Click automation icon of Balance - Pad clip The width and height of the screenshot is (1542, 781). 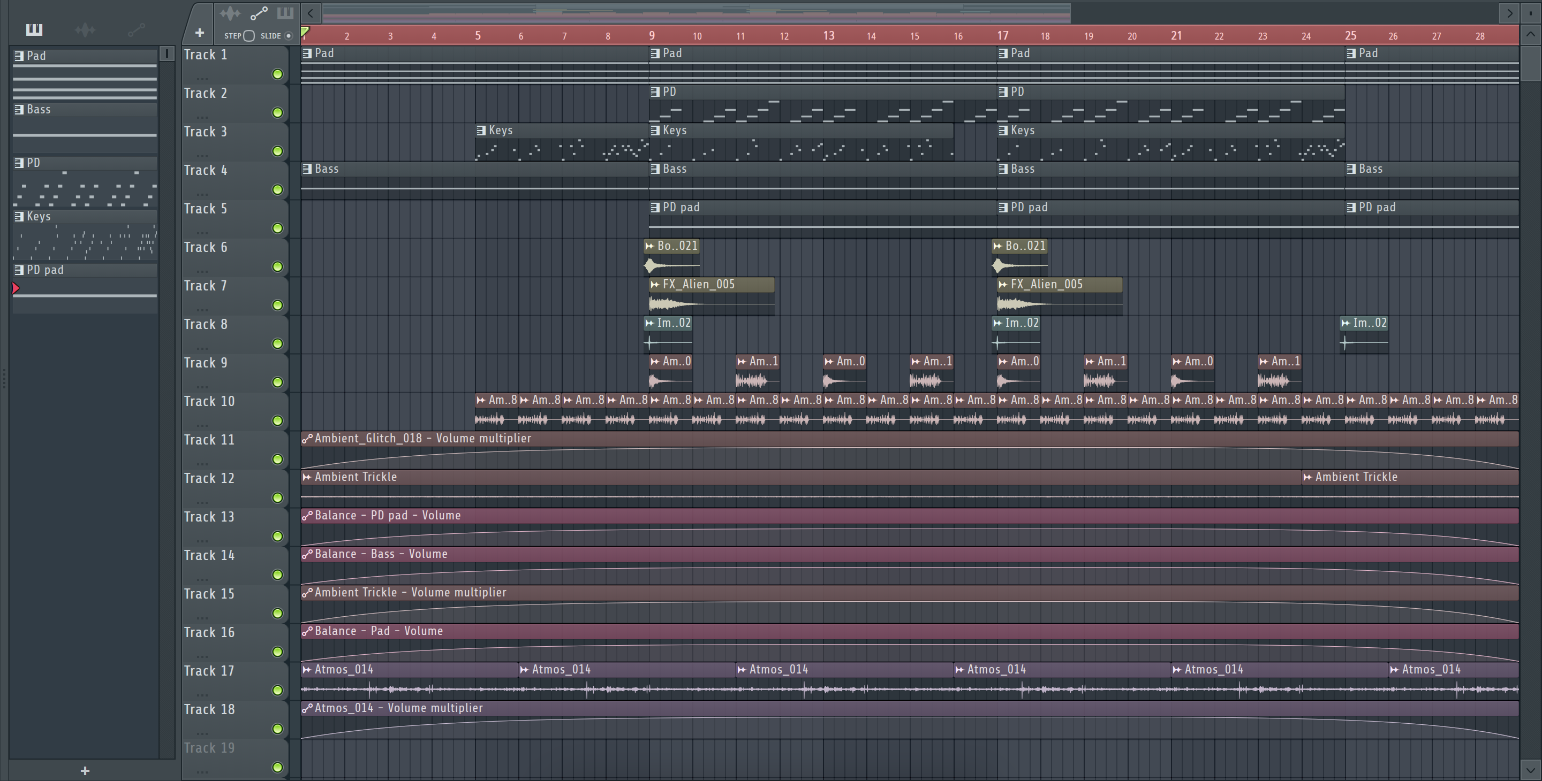point(307,632)
